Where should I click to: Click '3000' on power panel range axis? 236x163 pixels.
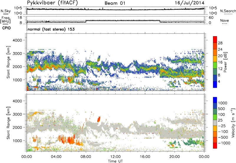(x=17, y=54)
